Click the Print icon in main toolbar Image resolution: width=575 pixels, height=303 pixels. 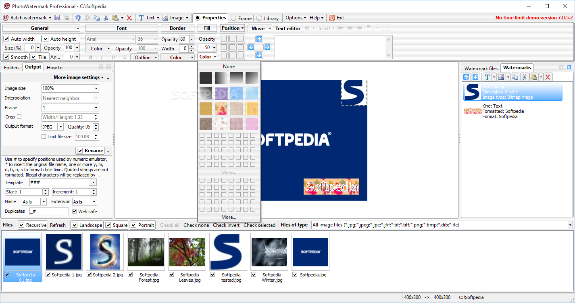coord(67,18)
